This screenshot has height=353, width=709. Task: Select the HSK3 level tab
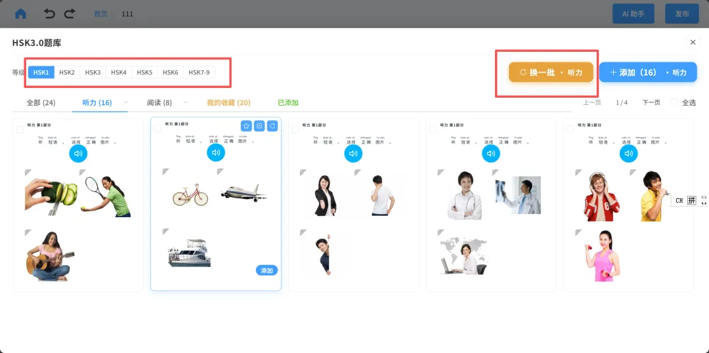click(93, 72)
